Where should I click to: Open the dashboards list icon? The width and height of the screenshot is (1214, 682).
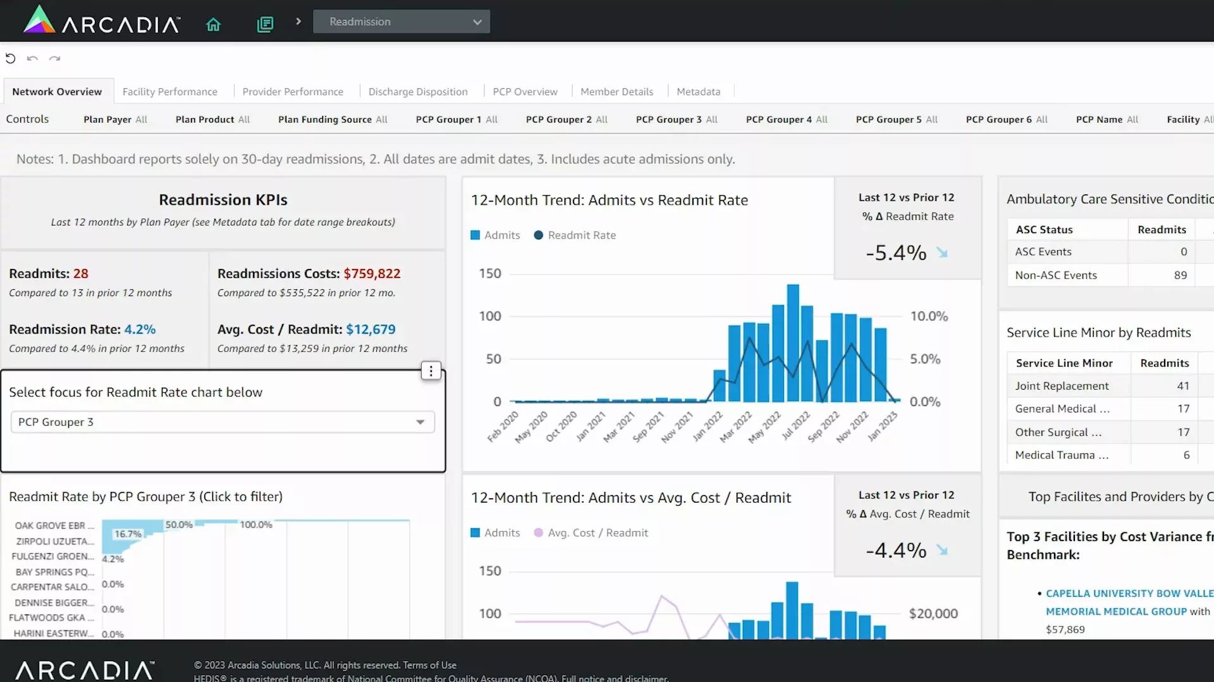(265, 25)
